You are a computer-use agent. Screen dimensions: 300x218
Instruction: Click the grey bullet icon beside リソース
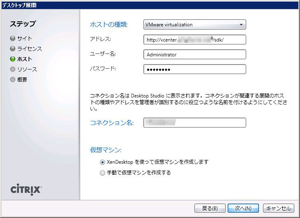[x=13, y=69]
